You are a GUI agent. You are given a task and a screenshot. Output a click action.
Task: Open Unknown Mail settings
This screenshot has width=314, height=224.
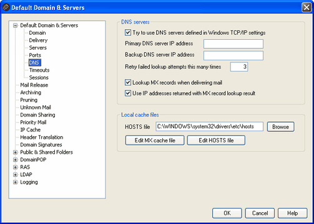click(36, 108)
